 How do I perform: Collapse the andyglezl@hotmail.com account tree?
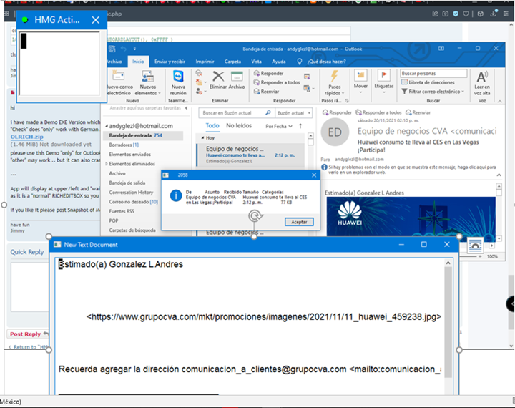(x=107, y=126)
